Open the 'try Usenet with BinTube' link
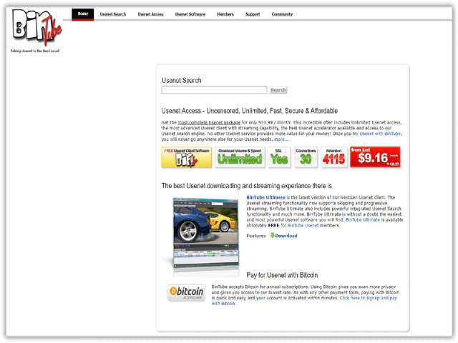This screenshot has width=458, height=343. 377,134
